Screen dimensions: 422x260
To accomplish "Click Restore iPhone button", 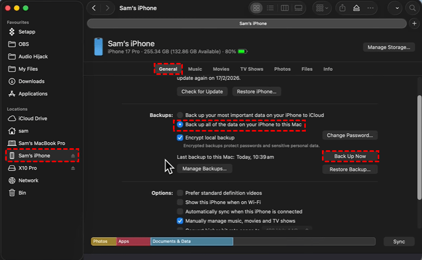I will click(256, 92).
